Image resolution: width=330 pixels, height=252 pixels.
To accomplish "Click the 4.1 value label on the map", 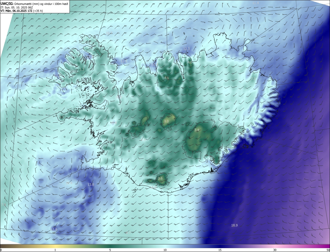I will [167, 78].
